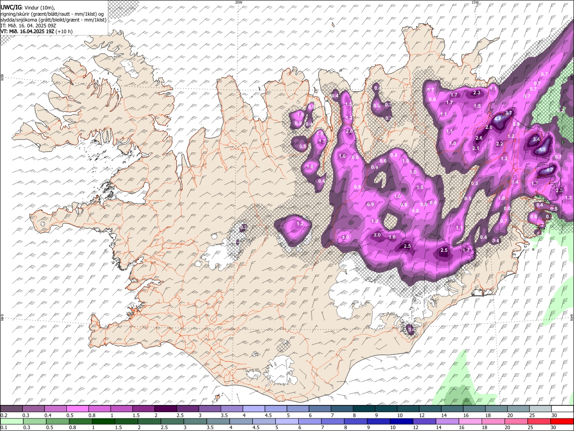The image size is (574, 431).
Task: Click the '0.1' label on bottom legend row
Action: coord(4,428)
